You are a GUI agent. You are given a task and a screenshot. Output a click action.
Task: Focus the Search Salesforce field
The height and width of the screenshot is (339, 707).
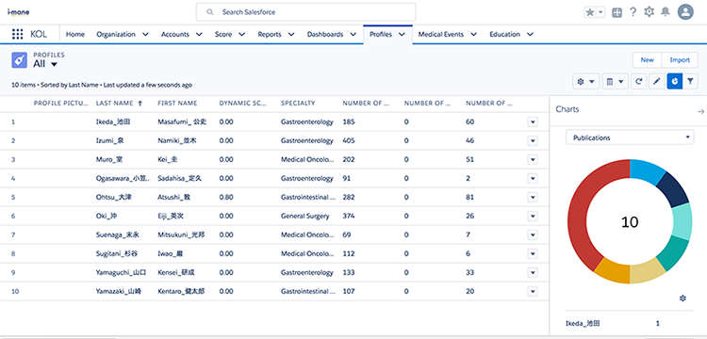tap(305, 12)
